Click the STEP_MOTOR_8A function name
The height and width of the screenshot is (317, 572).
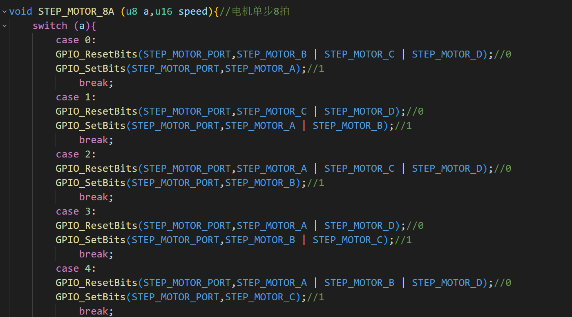point(76,11)
